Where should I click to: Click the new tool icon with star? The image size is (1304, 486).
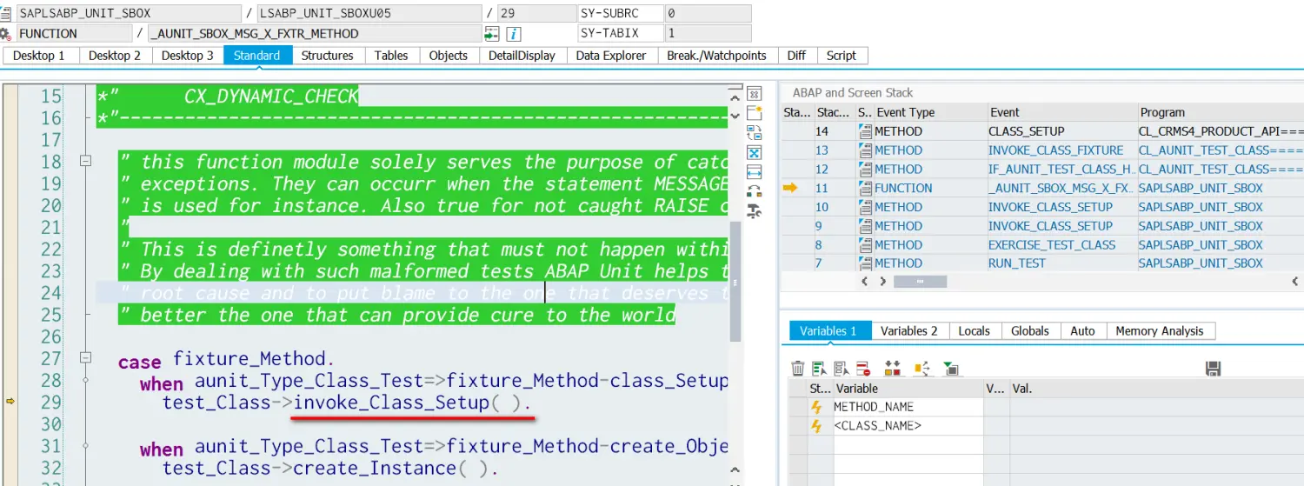click(x=754, y=113)
